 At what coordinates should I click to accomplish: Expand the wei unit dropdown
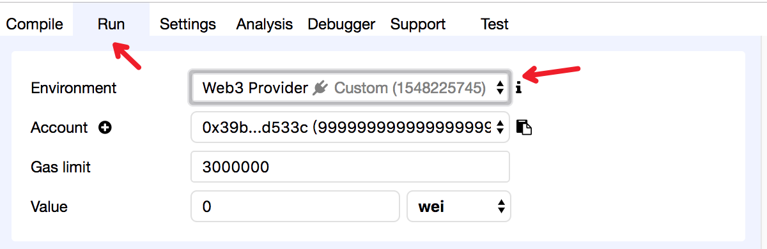[459, 206]
